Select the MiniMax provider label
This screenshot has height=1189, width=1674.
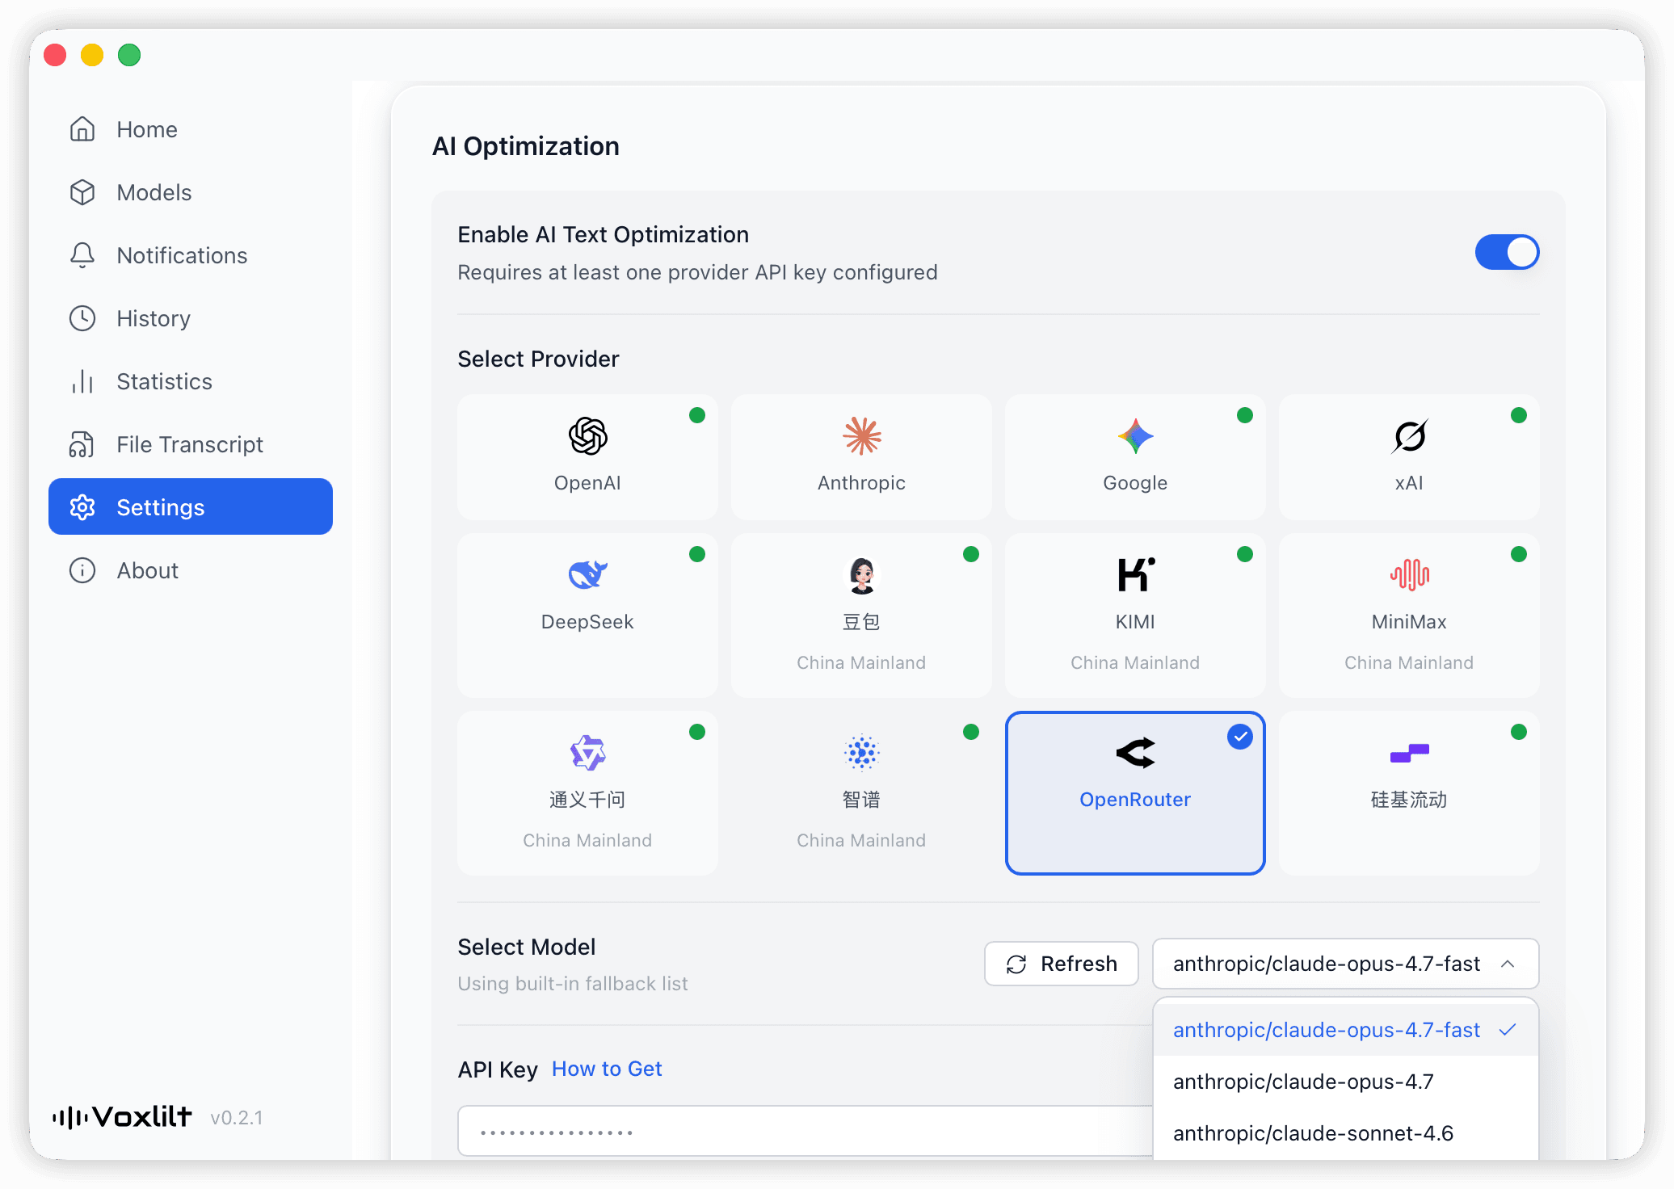tap(1409, 622)
